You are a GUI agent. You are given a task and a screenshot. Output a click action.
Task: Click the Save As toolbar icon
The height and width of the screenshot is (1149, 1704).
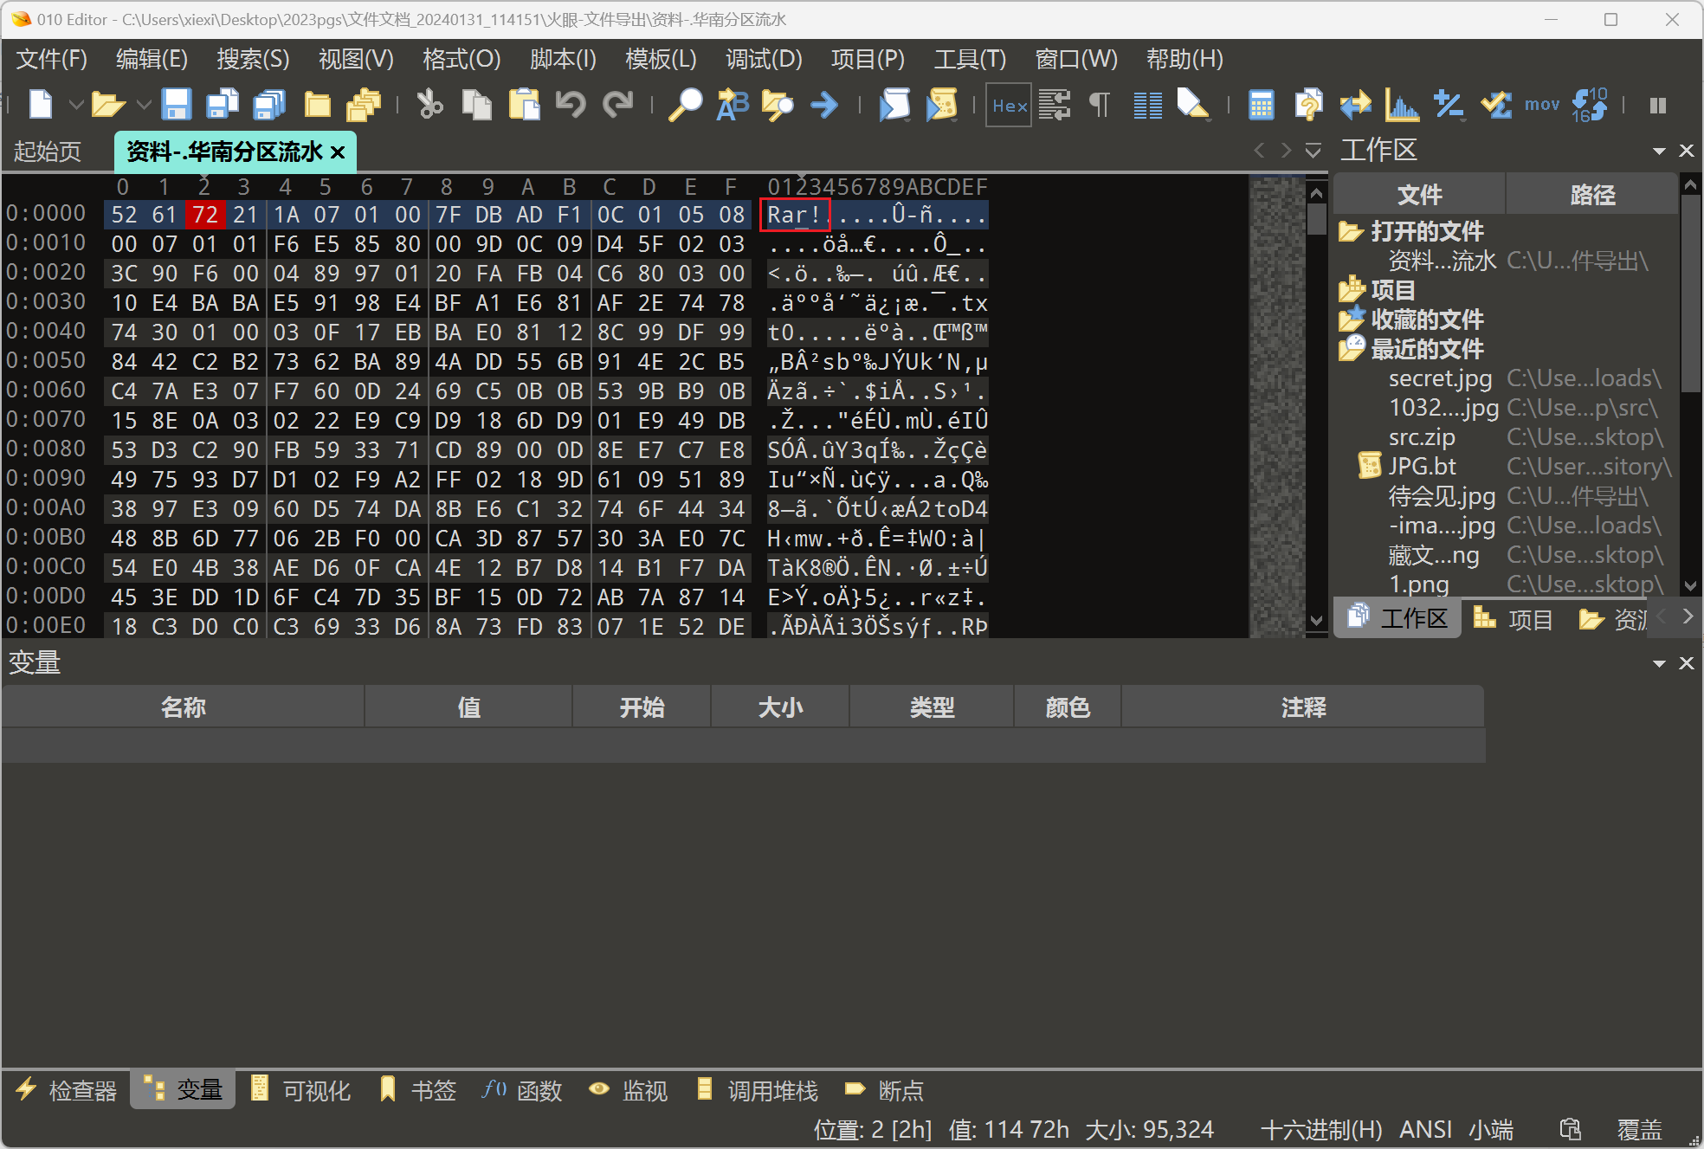(223, 105)
